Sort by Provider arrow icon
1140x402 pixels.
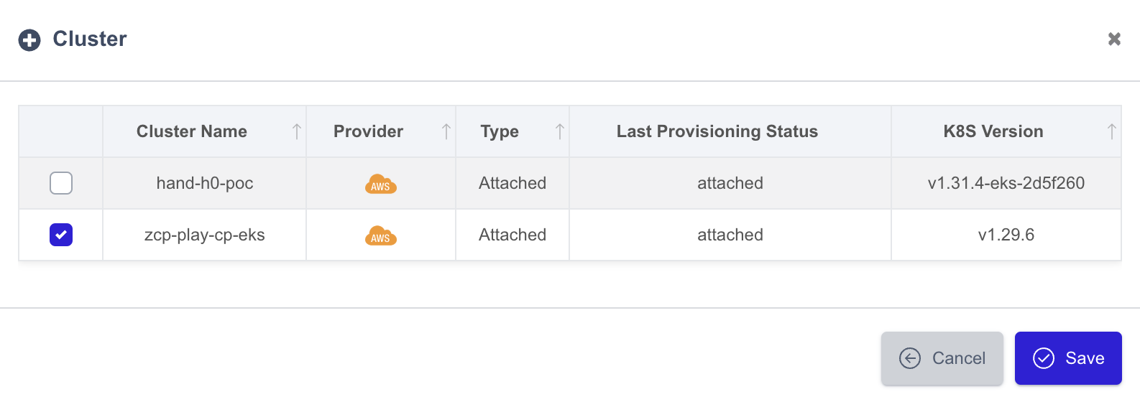[446, 131]
